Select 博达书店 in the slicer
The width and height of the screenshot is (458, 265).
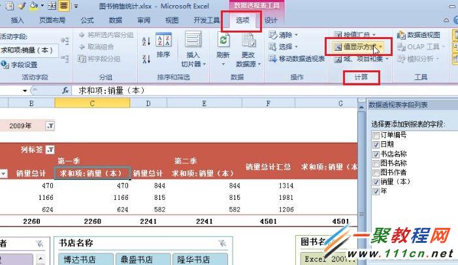[x=86, y=259]
